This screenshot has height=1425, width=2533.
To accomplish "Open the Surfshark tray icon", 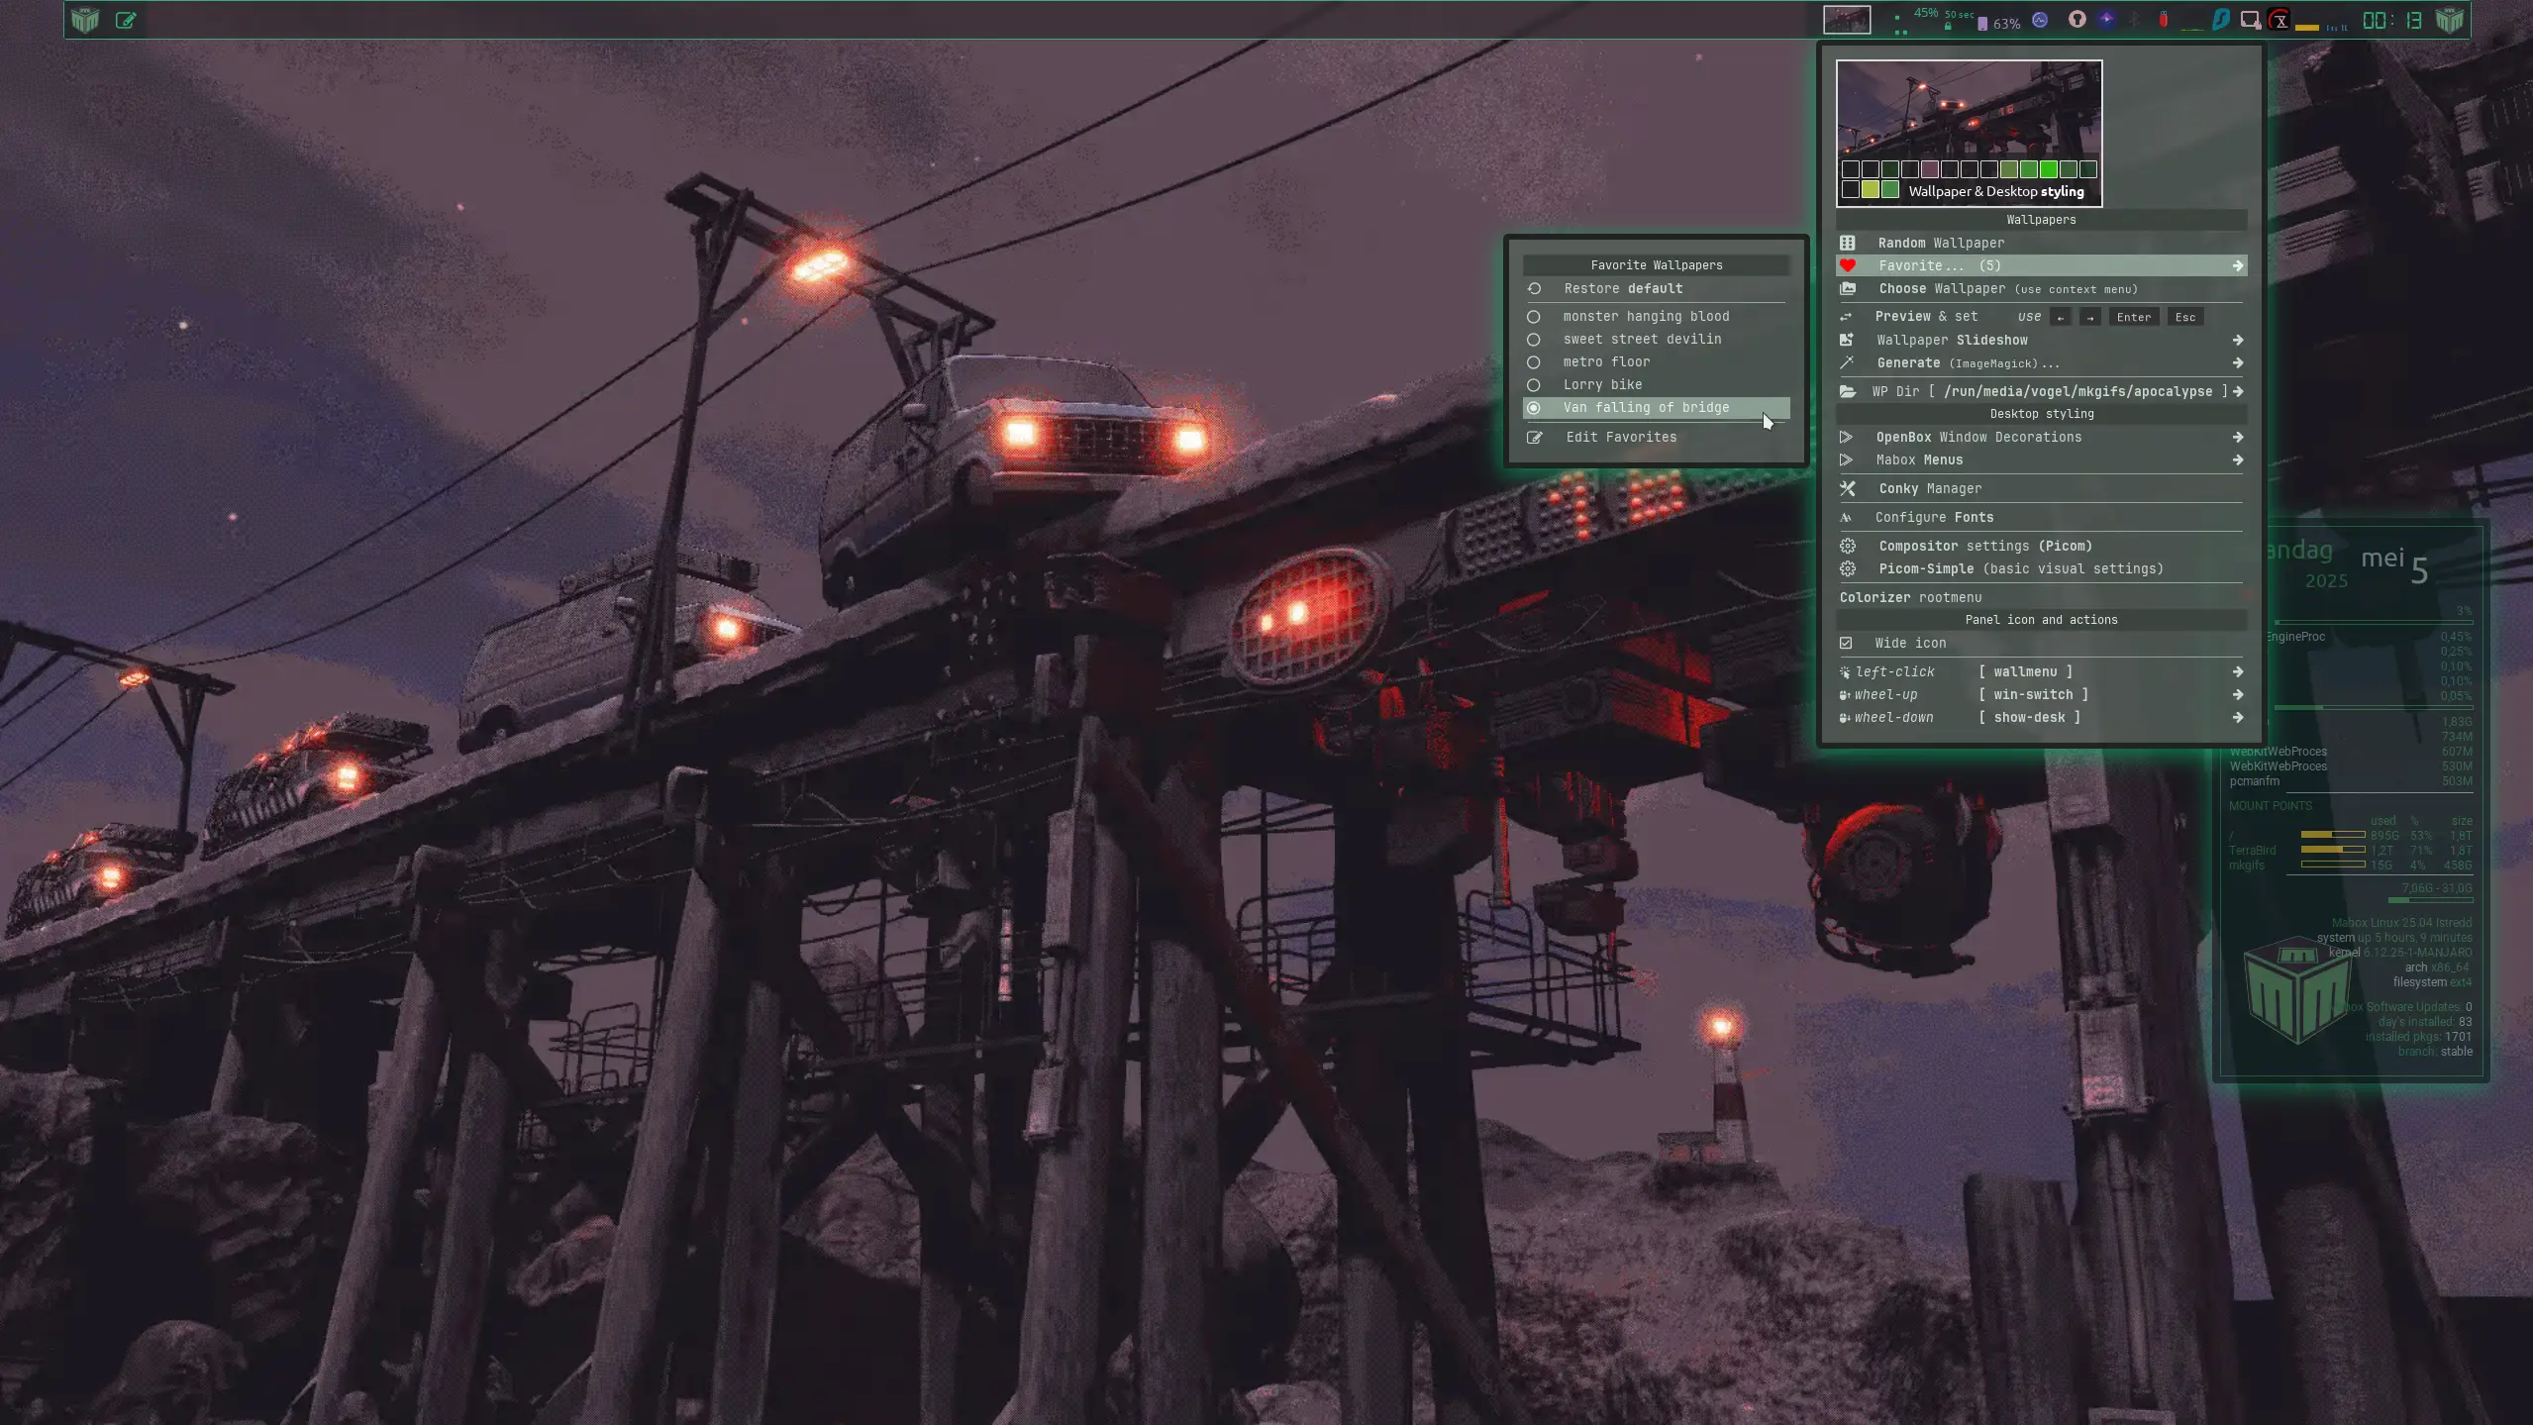I will coord(2221,20).
